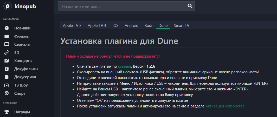Open ТВ Шоу section
This screenshot has width=277, height=117.
21,85
